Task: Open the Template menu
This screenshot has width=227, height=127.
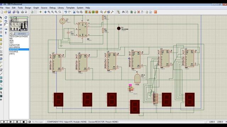Action: tap(70, 8)
